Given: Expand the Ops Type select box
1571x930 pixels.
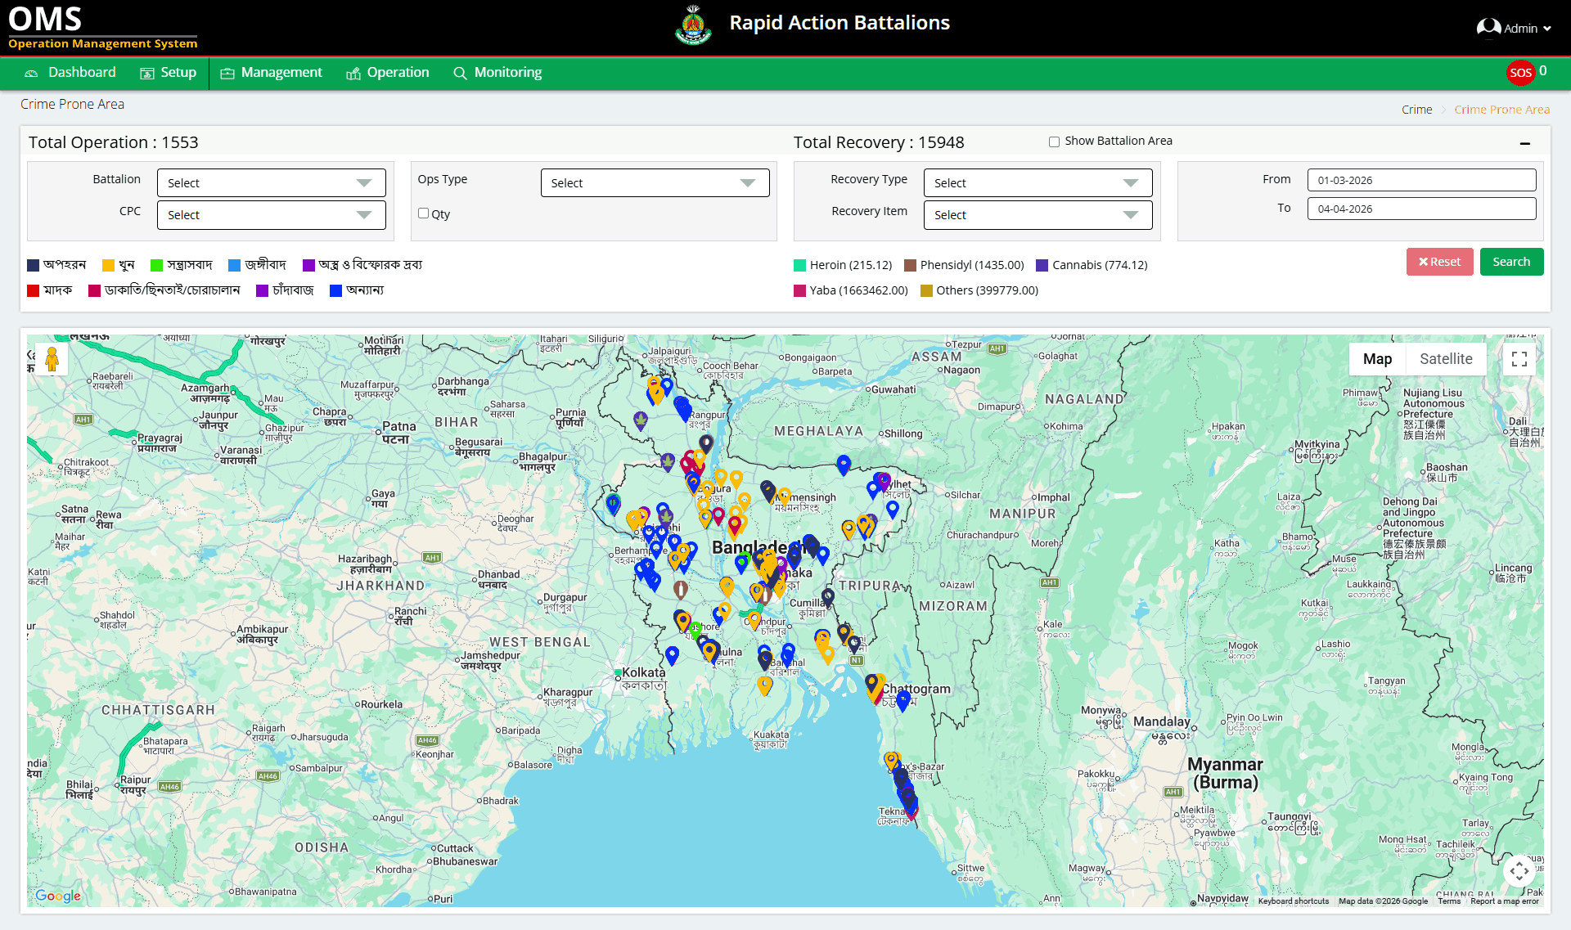Looking at the screenshot, I should [655, 183].
